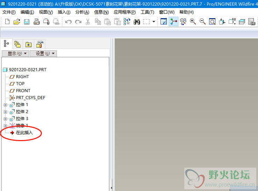
Task: Open the 编辑(E) menu
Action: (x=27, y=12)
